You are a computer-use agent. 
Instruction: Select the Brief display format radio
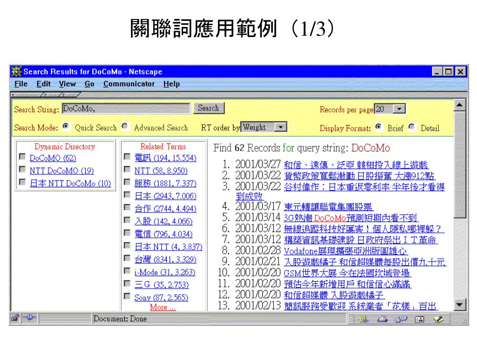[378, 126]
